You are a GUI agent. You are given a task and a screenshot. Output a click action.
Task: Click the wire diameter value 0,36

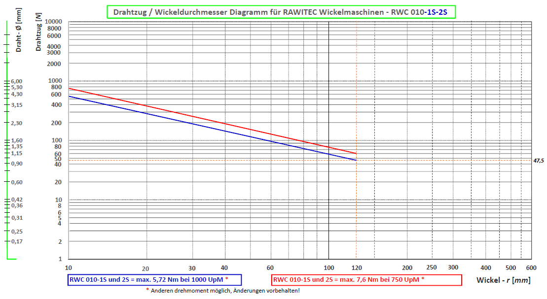point(16,205)
